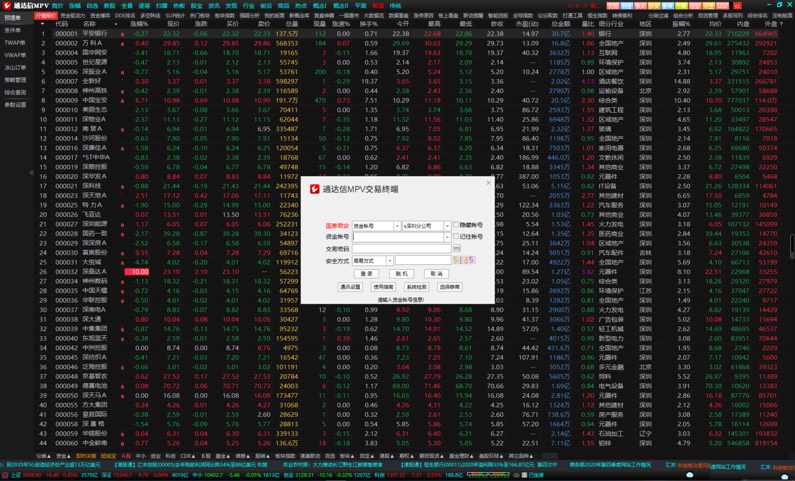Click the 系统检测 button
795x481 pixels.
click(416, 287)
